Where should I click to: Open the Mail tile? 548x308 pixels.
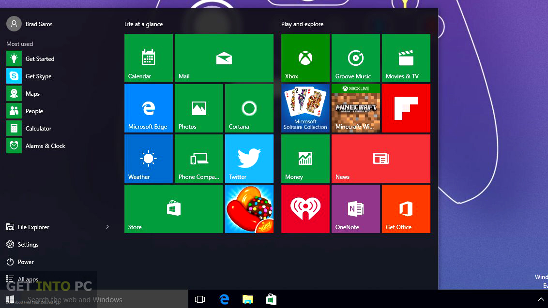pyautogui.click(x=224, y=58)
